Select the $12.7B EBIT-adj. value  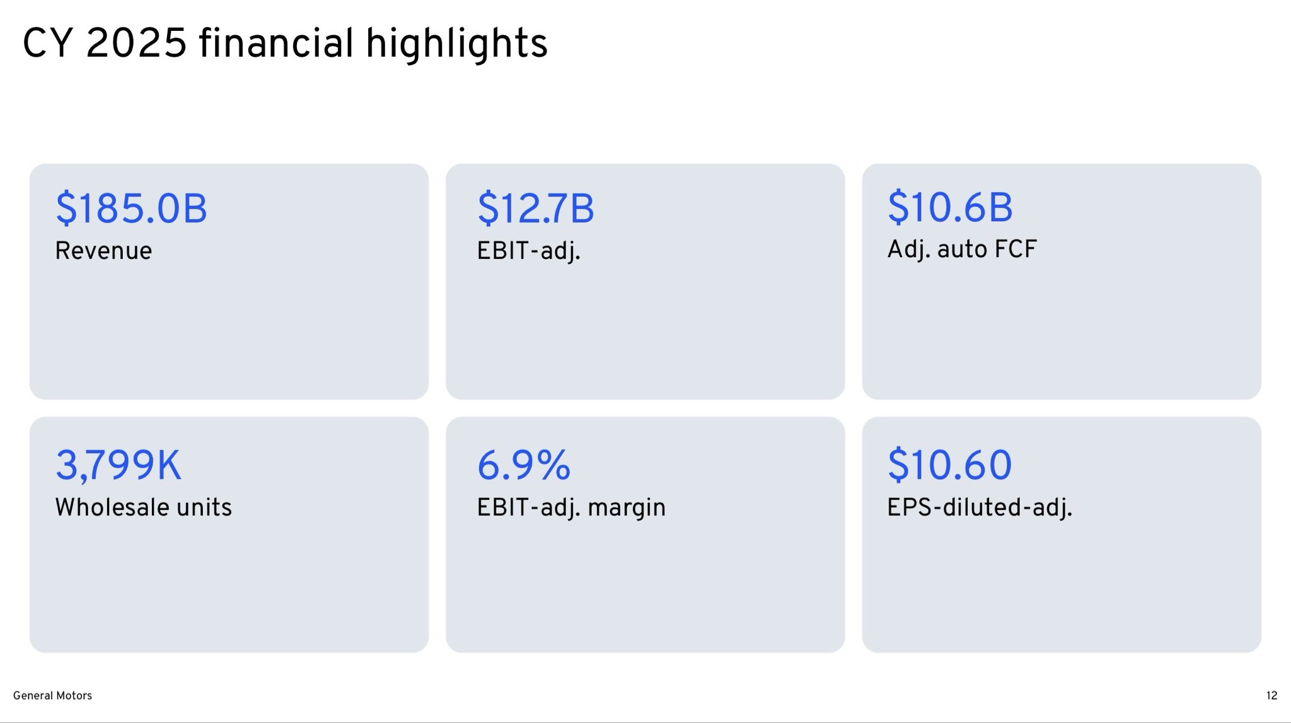535,209
